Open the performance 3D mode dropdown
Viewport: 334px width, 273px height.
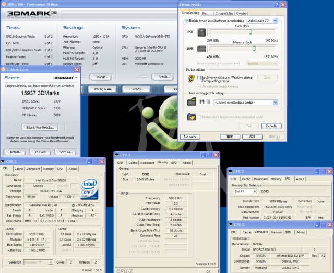pos(275,21)
